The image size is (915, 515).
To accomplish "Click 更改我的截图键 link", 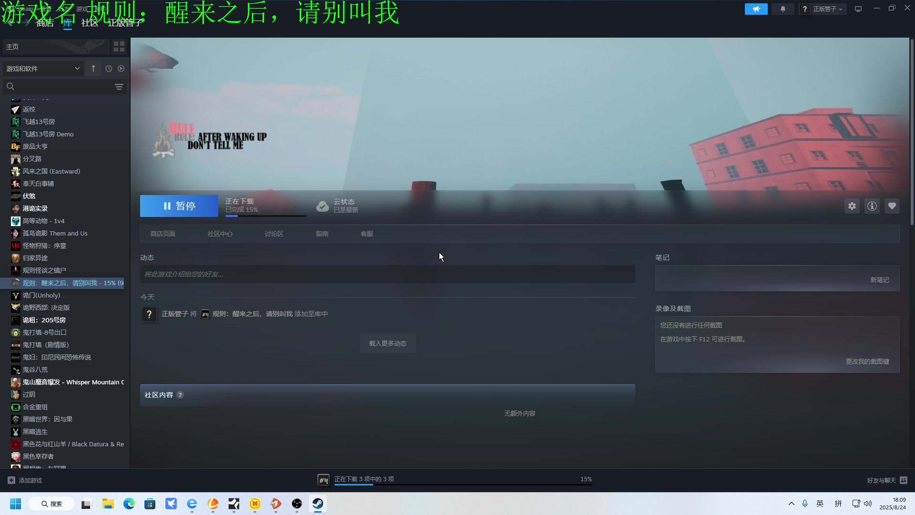I will [x=867, y=361].
